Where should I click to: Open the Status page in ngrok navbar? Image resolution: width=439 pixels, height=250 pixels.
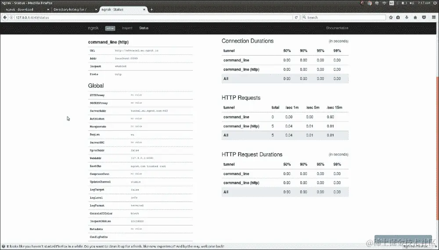[x=144, y=28]
